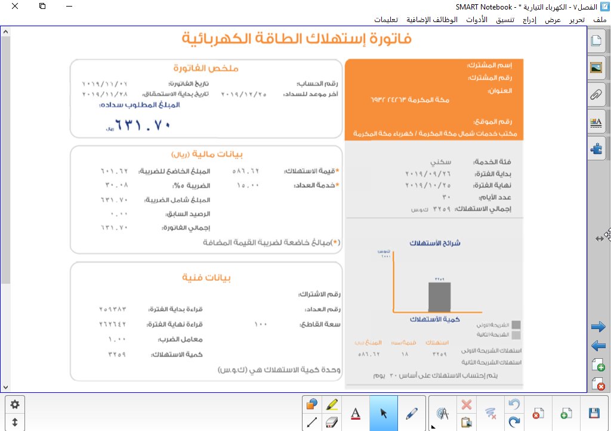Click the معامل الضرب label
The image size is (611, 431).
pyautogui.click(x=180, y=340)
